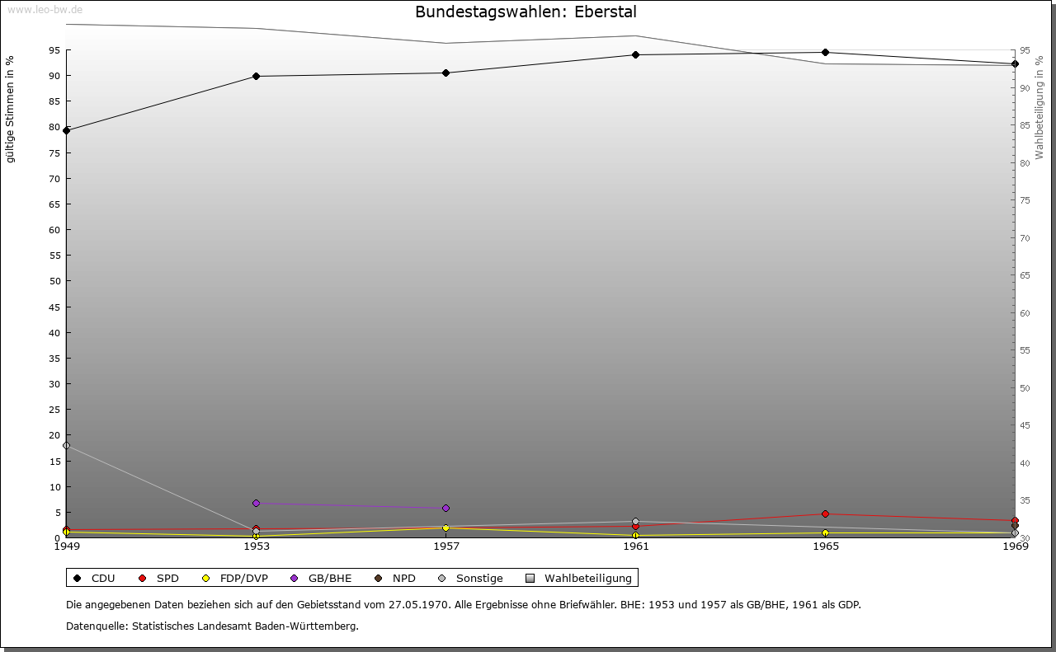Select the CDU data point for 1957
The image size is (1056, 652).
(x=445, y=73)
